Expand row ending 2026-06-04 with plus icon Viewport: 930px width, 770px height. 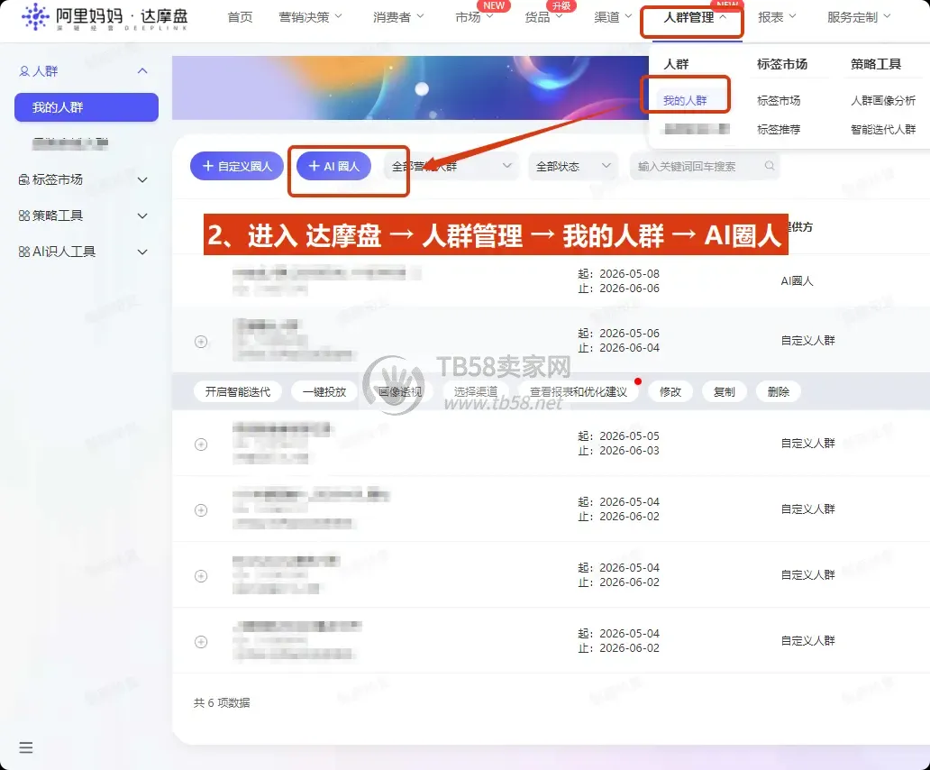(201, 342)
